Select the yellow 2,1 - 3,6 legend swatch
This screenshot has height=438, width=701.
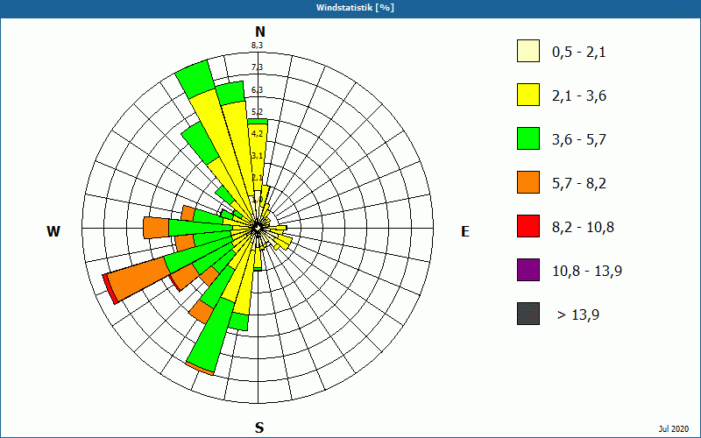(x=528, y=95)
